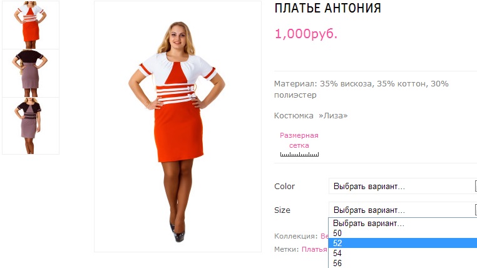Viewport: 477px width, 268px height.
Task: Click the ПЛАТЬЕ АНТОНИЯ product title
Action: [327, 8]
